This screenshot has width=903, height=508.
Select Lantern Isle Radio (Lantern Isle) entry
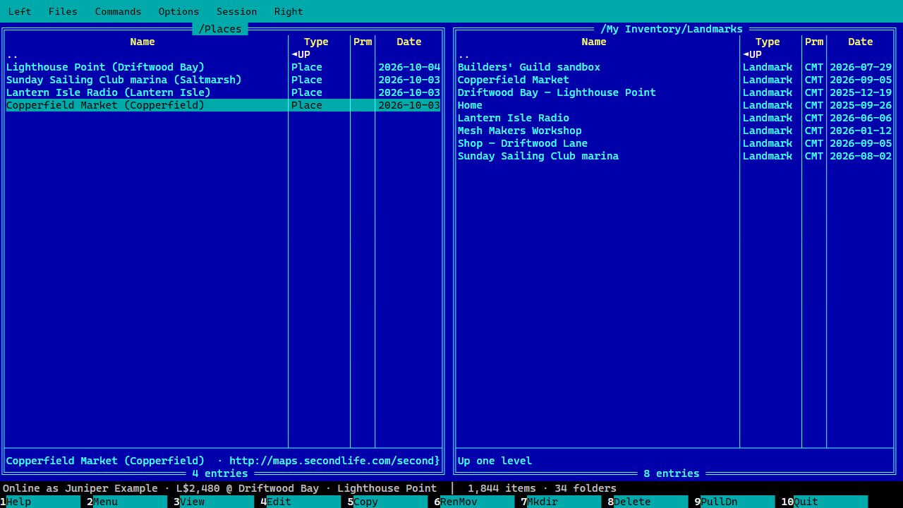pyautogui.click(x=223, y=92)
